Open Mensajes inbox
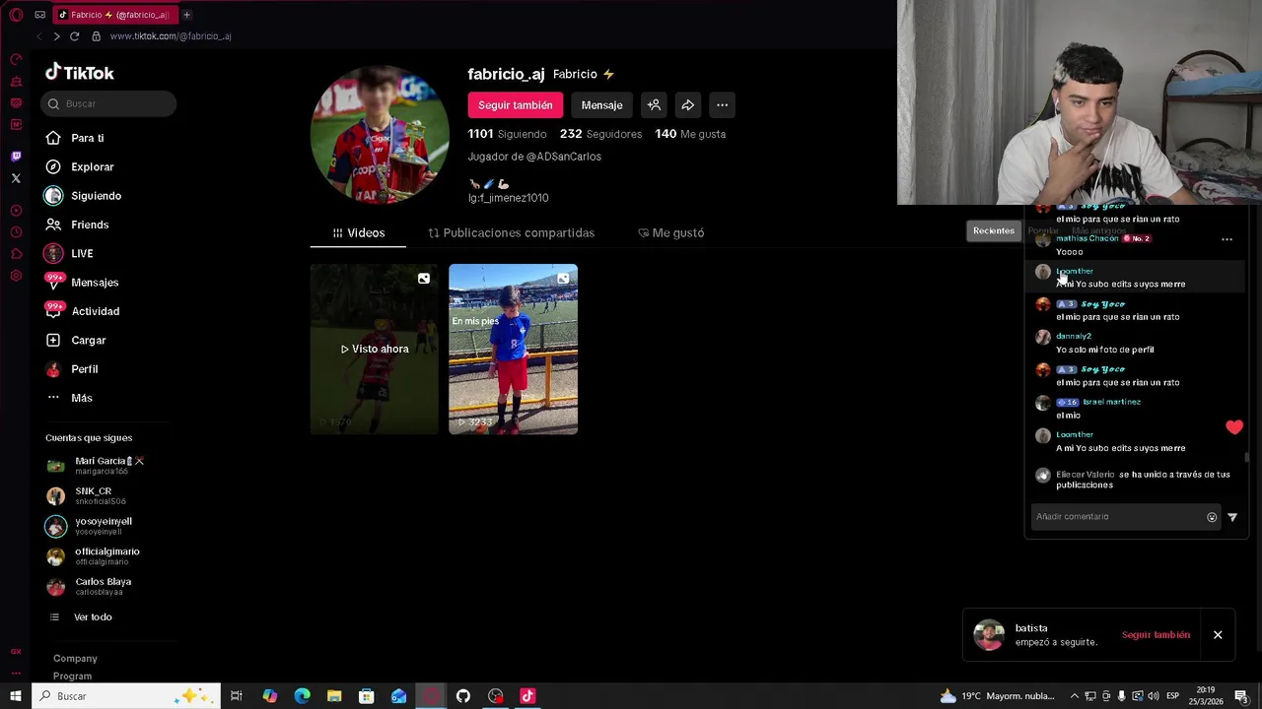Image resolution: width=1262 pixels, height=709 pixels. coord(95,283)
